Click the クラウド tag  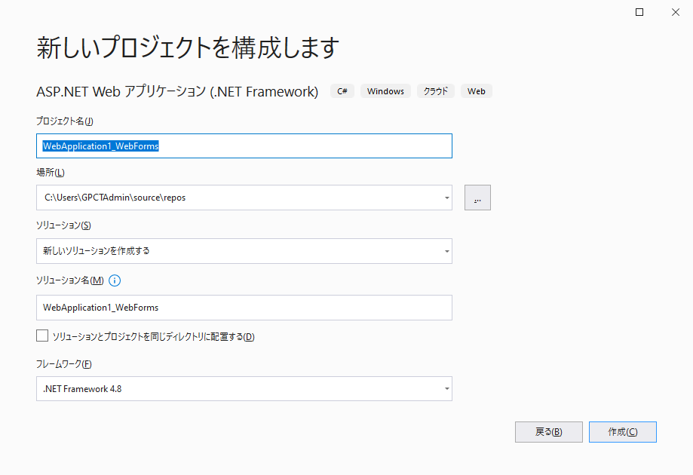coord(436,91)
